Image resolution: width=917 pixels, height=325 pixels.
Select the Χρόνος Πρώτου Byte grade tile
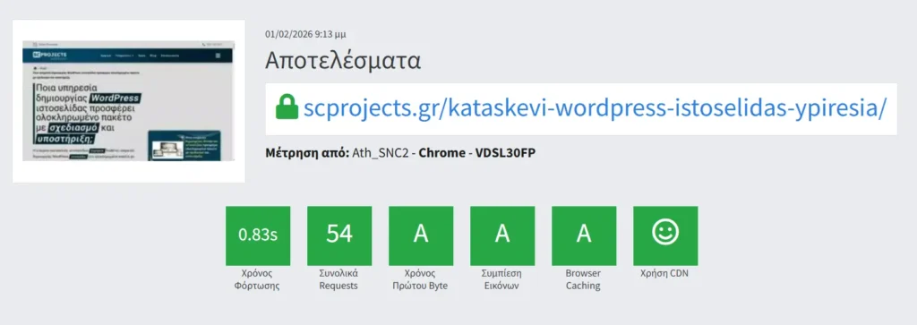(421, 235)
